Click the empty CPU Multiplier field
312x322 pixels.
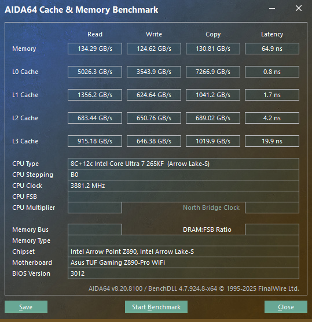click(95, 208)
